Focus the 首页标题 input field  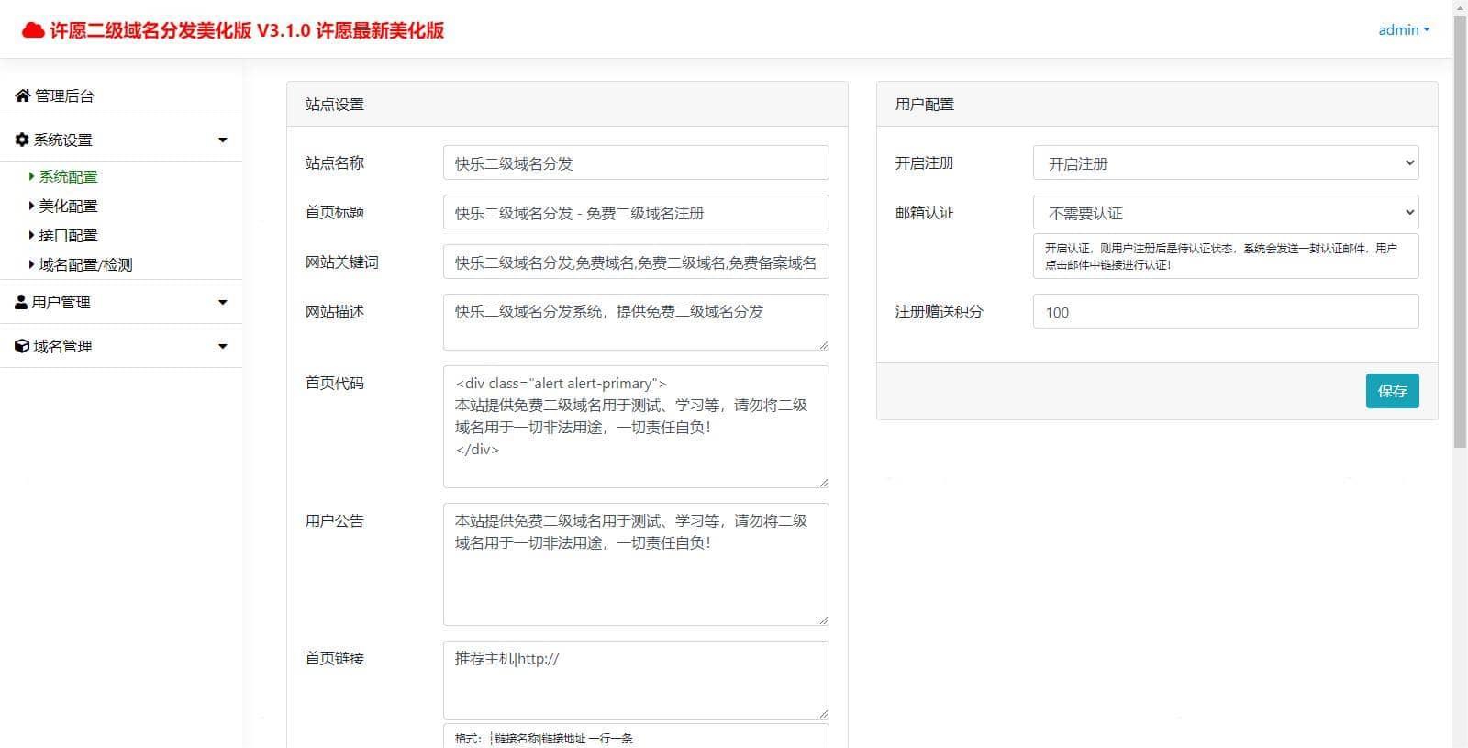pyautogui.click(x=636, y=212)
